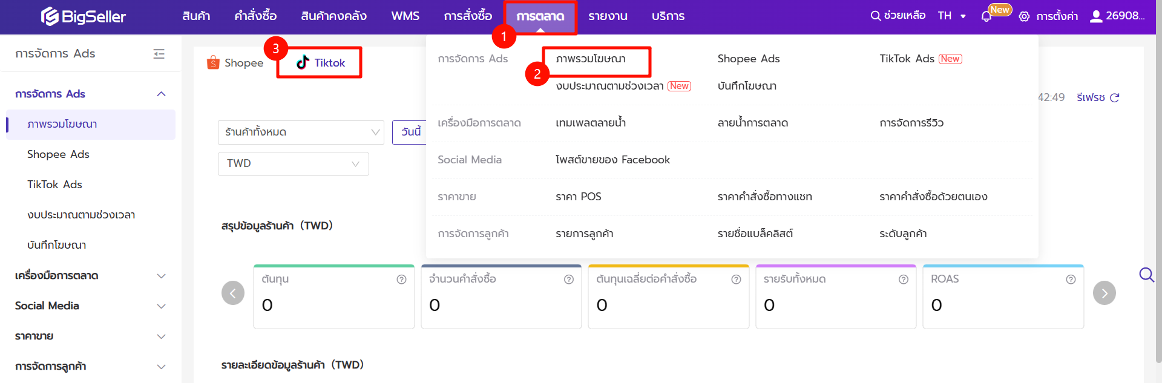Click the วันนี้ date button

(x=411, y=132)
